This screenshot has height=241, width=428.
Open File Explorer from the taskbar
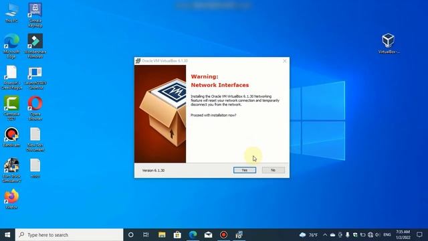(162, 235)
